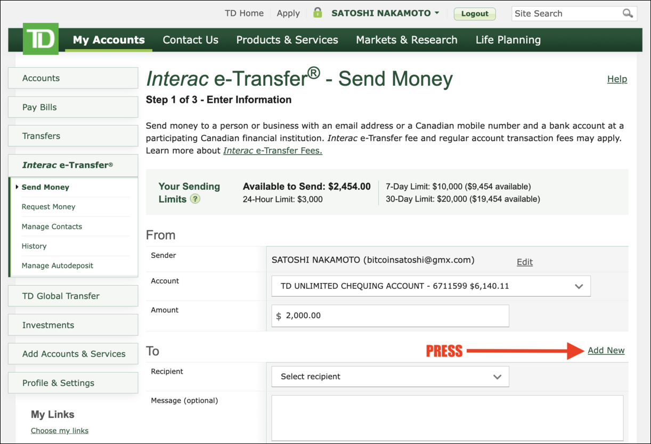This screenshot has height=444, width=651.
Task: Open Request Money in the submenu
Action: tap(48, 207)
